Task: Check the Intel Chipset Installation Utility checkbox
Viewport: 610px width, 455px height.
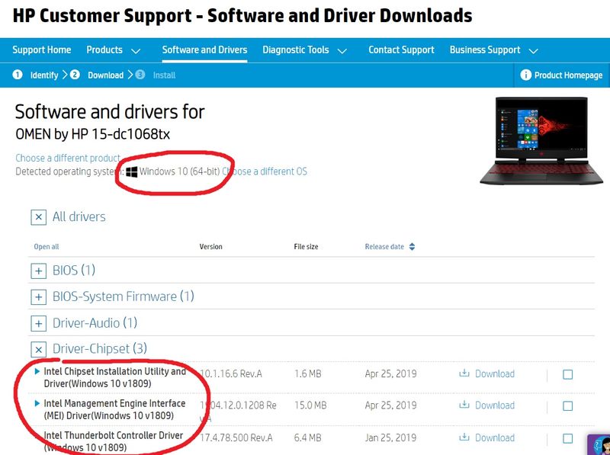Action: coord(567,374)
